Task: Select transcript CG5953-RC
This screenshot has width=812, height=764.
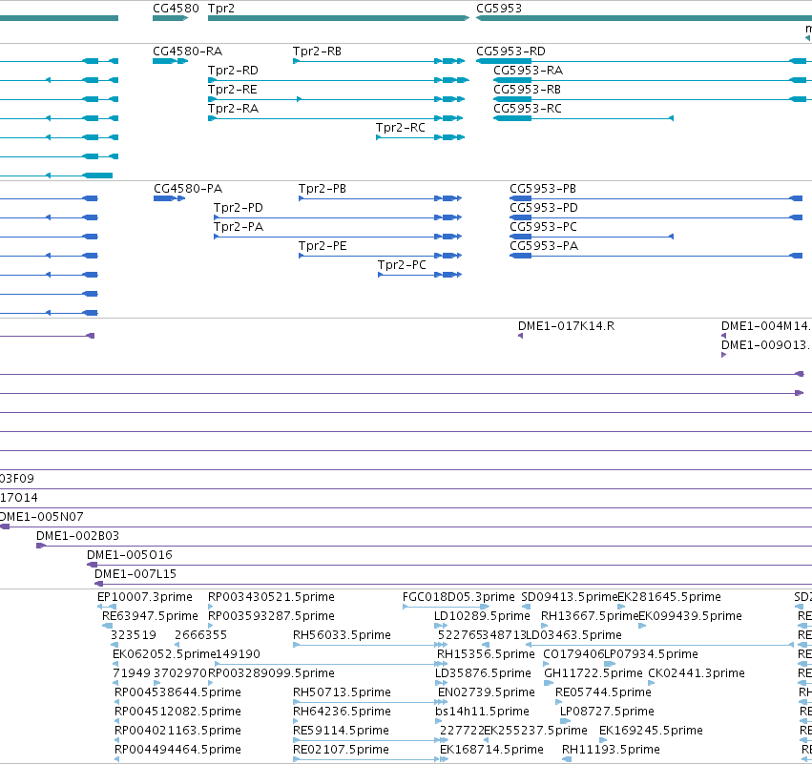Action: point(527,109)
